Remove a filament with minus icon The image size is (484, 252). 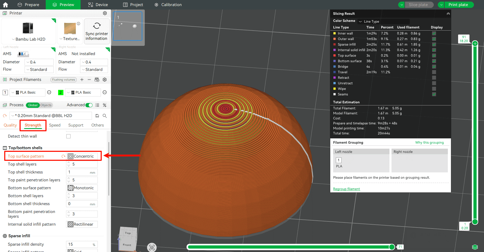point(89,80)
